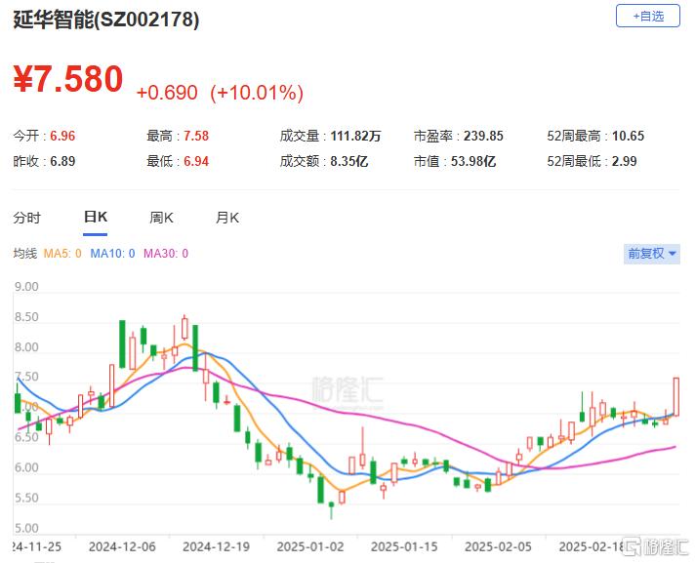Screen dimensions: 695x563
Task: Select the 日K chart tab
Action: click(x=96, y=217)
